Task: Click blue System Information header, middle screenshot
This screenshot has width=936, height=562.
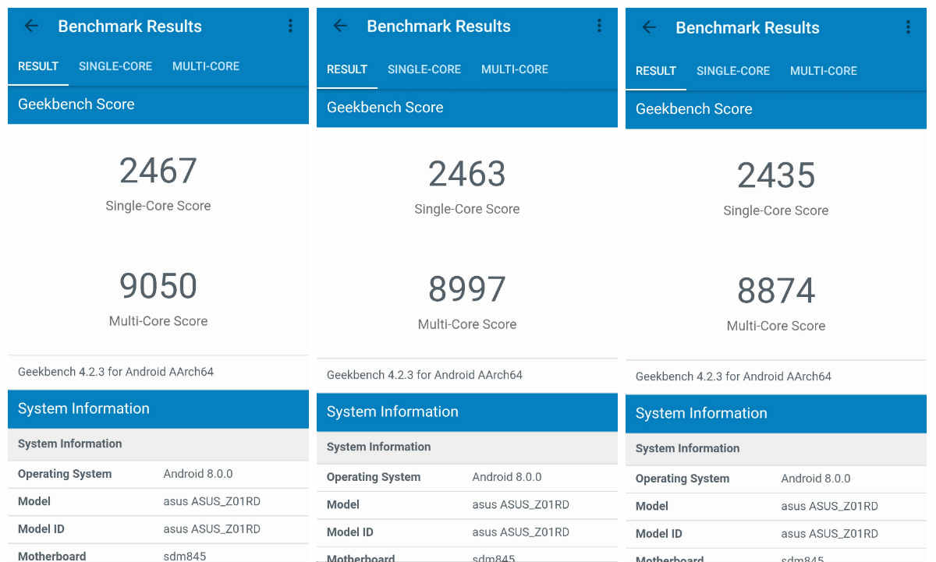Action: click(467, 412)
